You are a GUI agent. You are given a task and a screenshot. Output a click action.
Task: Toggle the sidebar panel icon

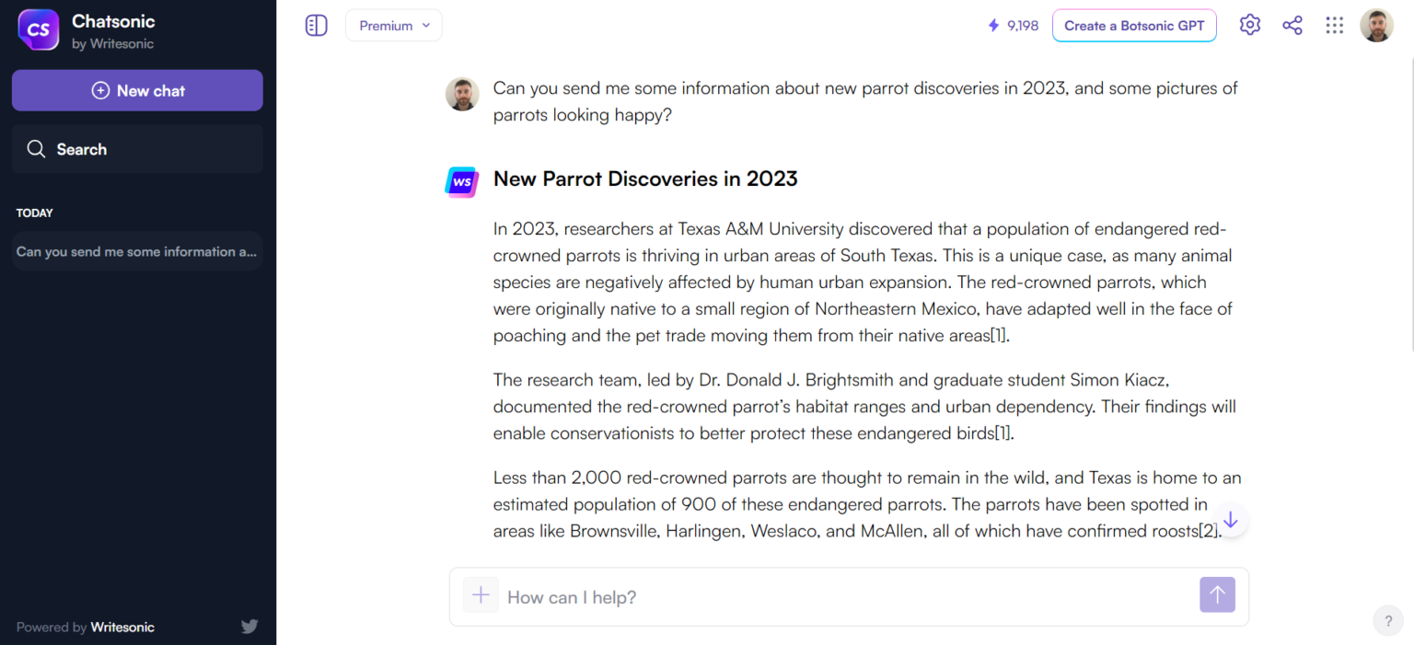click(x=316, y=26)
